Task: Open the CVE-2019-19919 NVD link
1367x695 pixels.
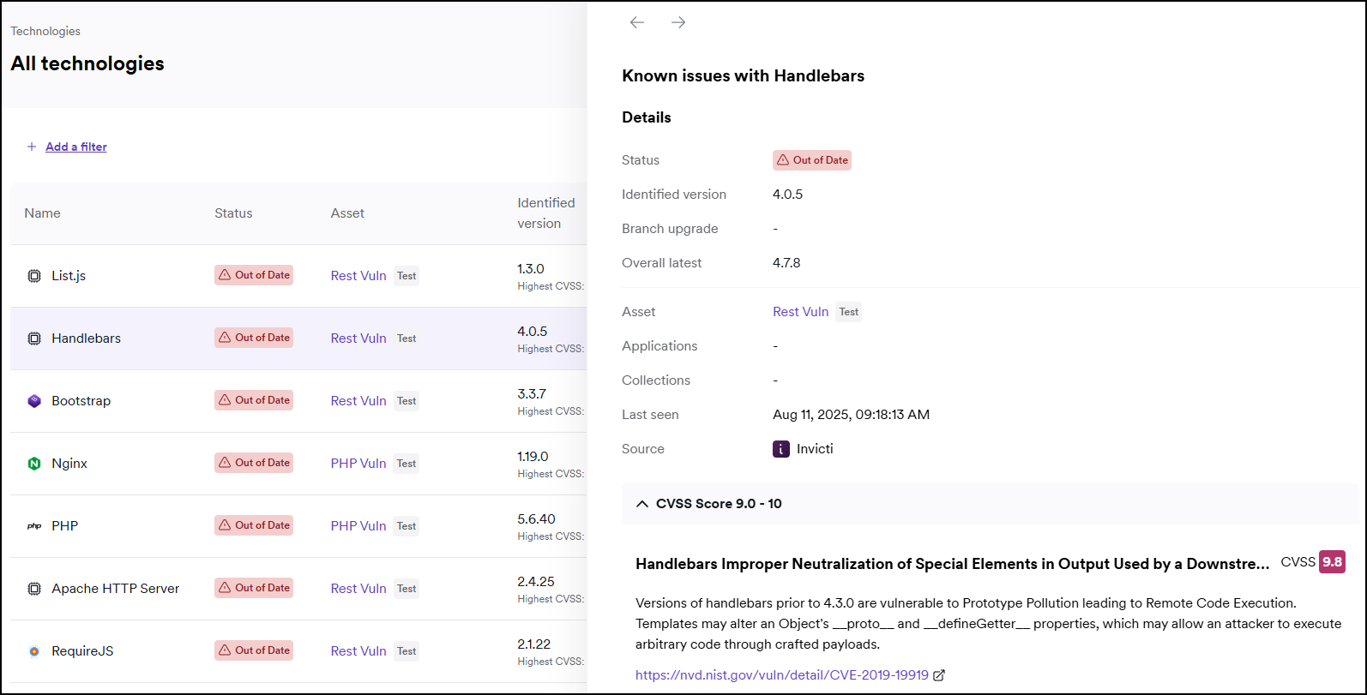Action: (x=781, y=675)
